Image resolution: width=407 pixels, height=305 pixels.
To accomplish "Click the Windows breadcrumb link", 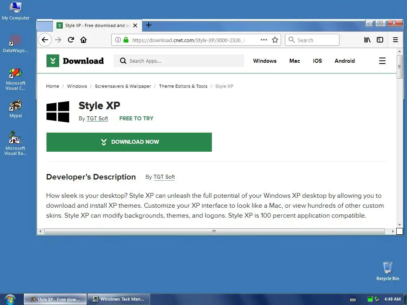I will (x=77, y=86).
